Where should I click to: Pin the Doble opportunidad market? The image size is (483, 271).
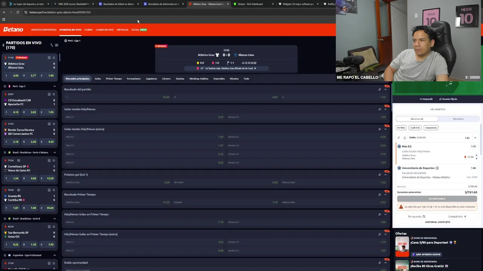(x=380, y=263)
